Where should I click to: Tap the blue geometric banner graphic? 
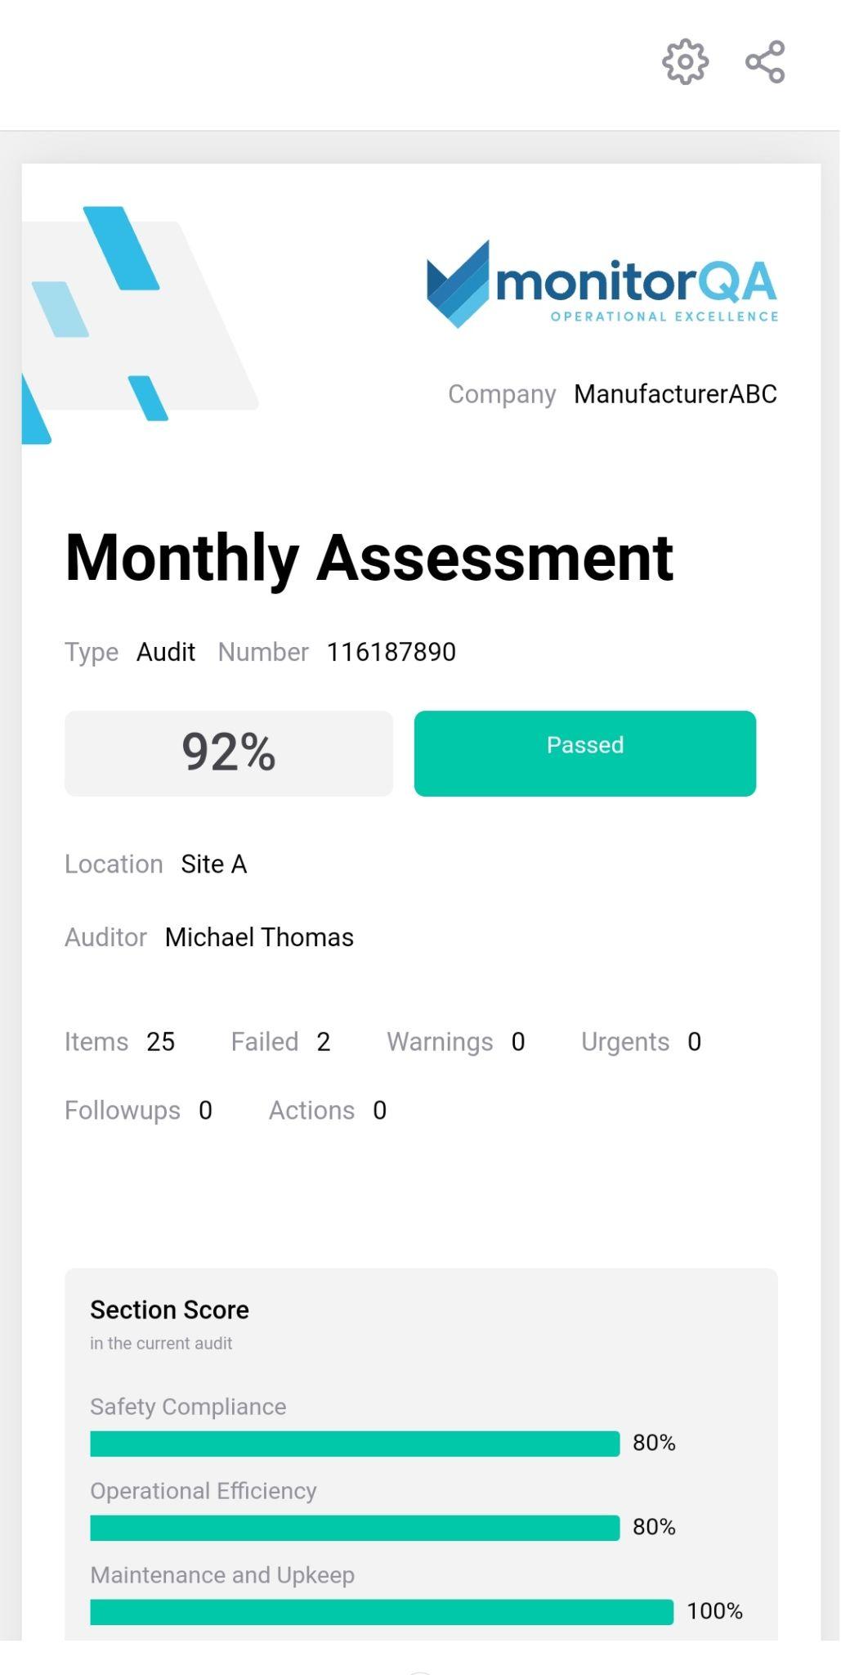[x=140, y=325]
